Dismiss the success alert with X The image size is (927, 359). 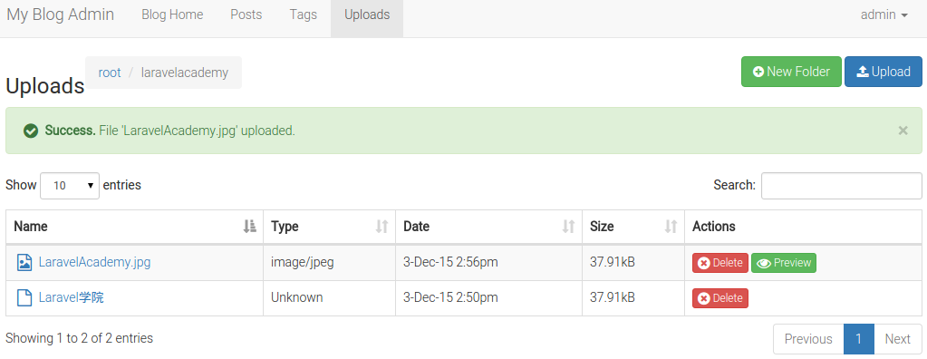click(x=903, y=131)
